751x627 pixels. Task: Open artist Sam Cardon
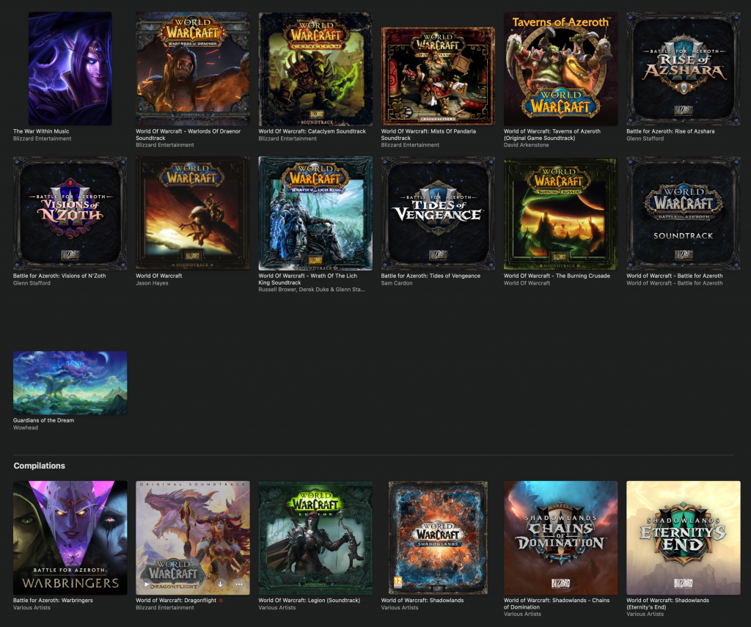pyautogui.click(x=397, y=283)
